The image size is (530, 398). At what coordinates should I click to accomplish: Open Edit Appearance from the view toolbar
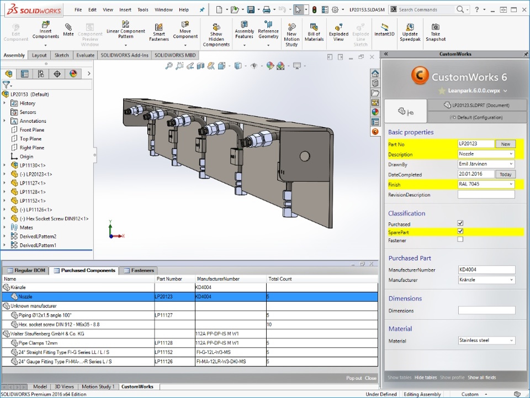tap(270, 65)
